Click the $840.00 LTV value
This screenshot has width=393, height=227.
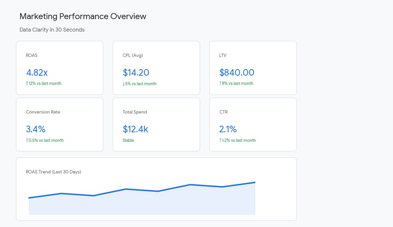237,72
